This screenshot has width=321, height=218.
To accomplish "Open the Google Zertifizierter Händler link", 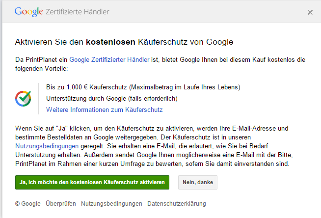I will click(x=109, y=59).
